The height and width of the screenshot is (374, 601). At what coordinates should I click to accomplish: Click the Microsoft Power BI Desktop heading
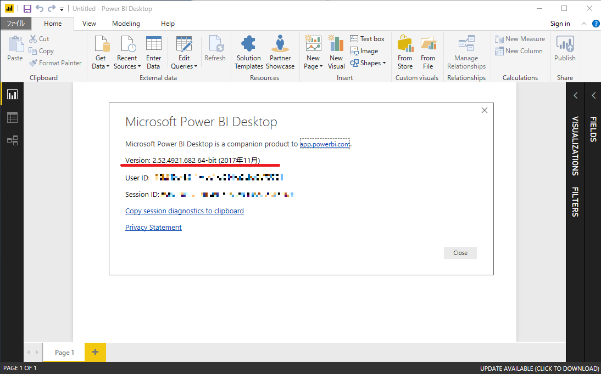point(201,122)
